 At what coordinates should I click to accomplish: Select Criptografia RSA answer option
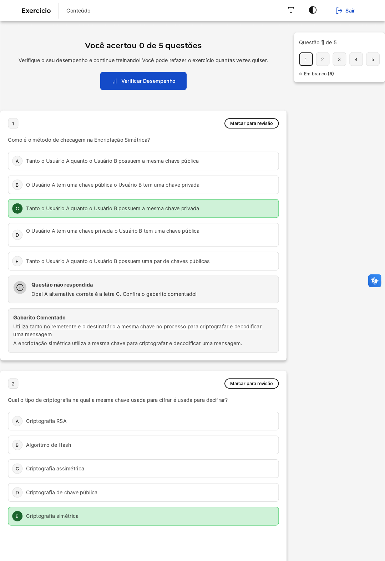[143, 421]
